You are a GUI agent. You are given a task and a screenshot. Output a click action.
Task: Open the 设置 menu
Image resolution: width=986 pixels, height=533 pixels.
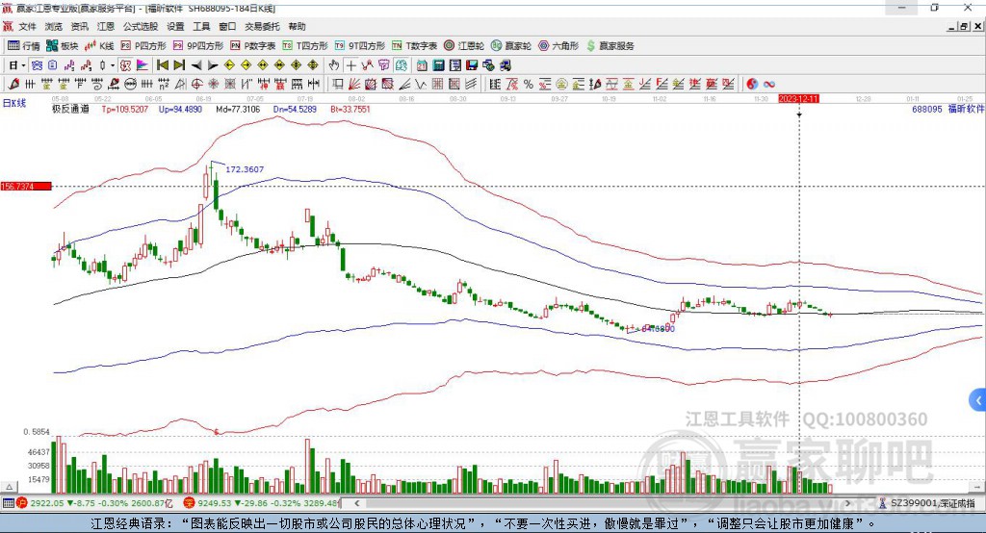(x=175, y=26)
